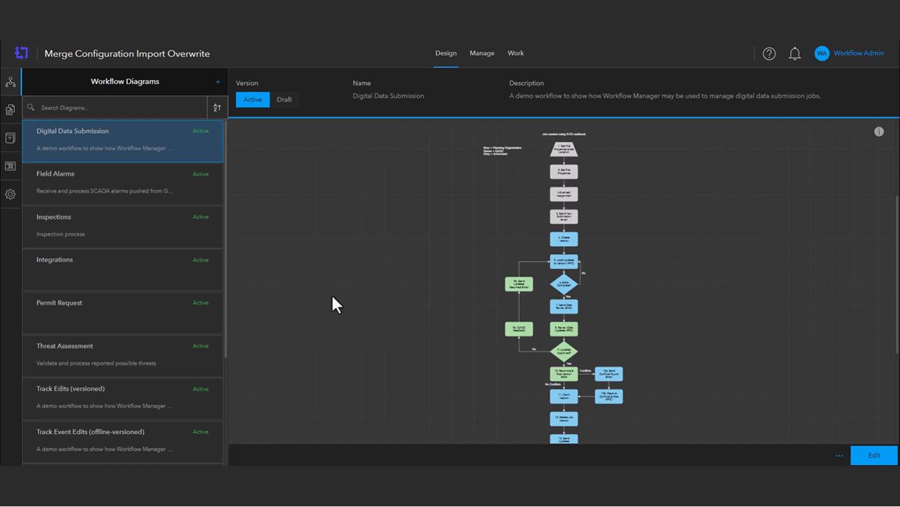900x507 pixels.
Task: Select the '12. Delete Job Version' node
Action: point(564,419)
